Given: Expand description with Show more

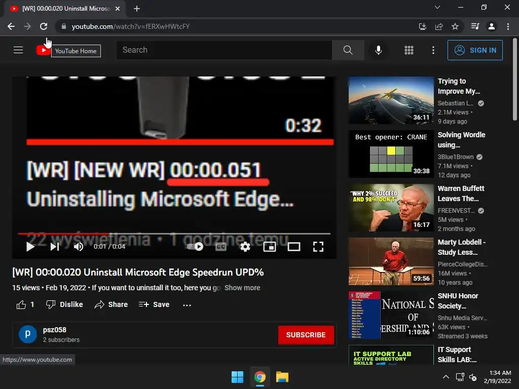Looking at the screenshot, I should coord(242,288).
